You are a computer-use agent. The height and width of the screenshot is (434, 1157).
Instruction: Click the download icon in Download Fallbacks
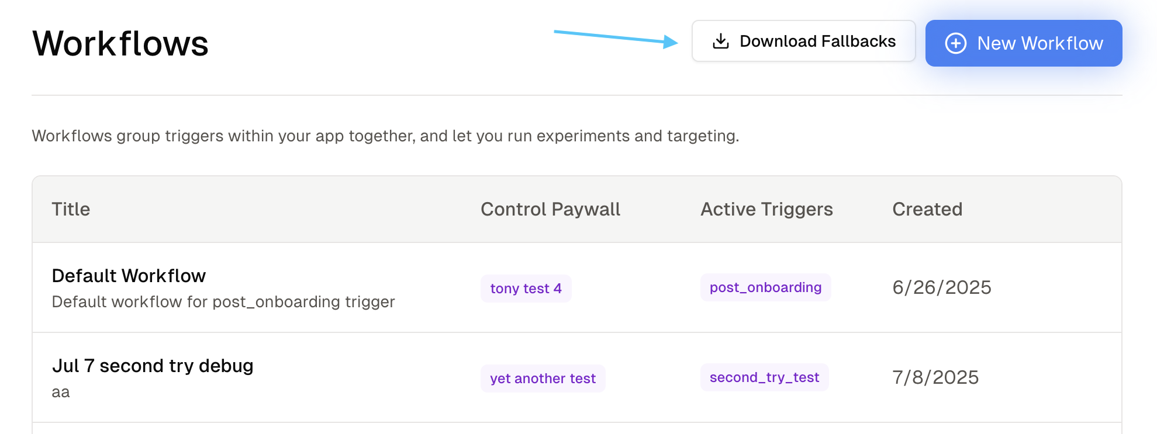[721, 41]
